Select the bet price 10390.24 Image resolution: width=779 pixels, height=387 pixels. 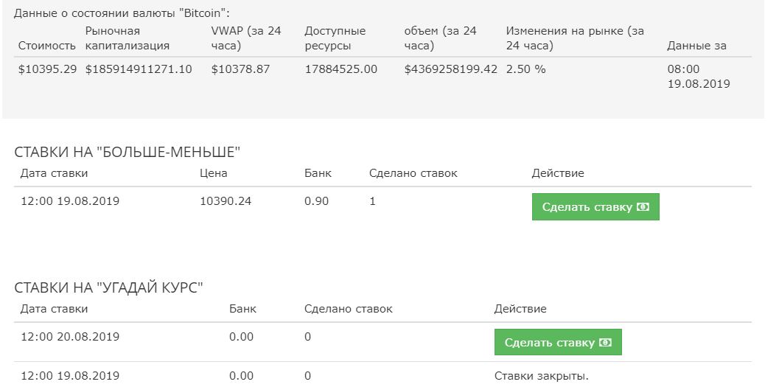tap(226, 201)
